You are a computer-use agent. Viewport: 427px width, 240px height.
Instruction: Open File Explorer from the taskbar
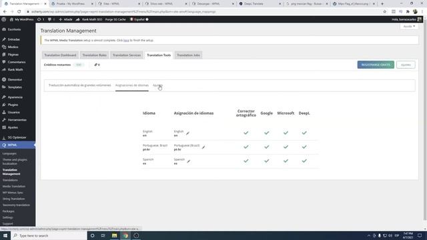tap(114, 235)
